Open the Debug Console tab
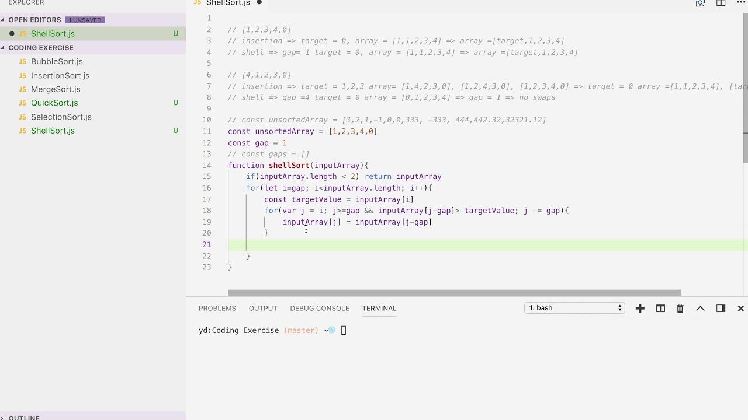 coord(320,308)
